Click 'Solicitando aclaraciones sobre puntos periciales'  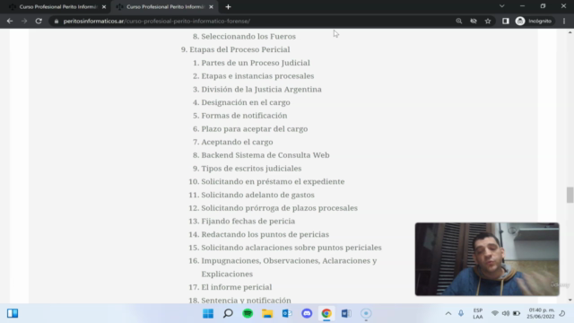pos(291,248)
